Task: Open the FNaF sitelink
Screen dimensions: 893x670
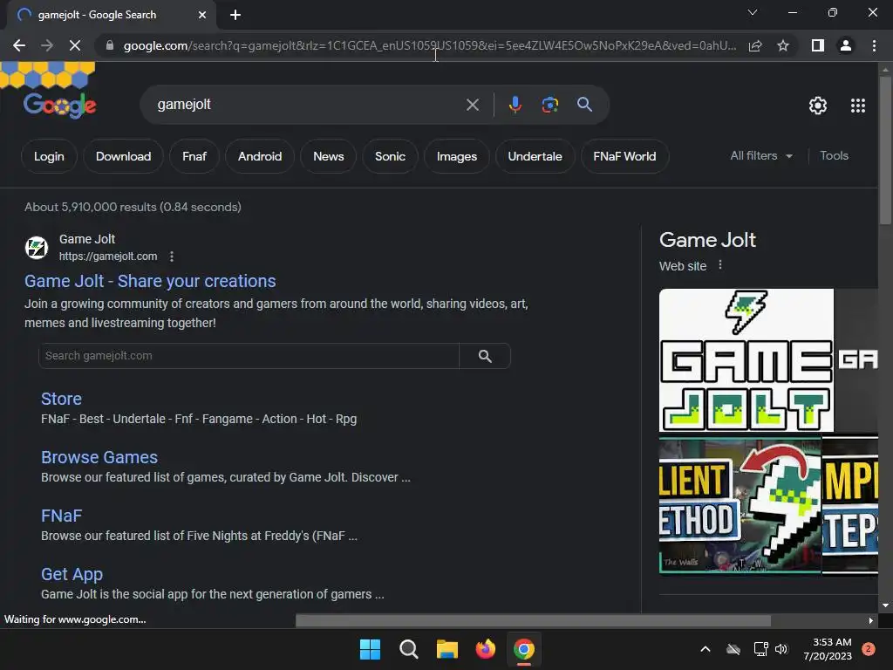Action: [x=62, y=516]
